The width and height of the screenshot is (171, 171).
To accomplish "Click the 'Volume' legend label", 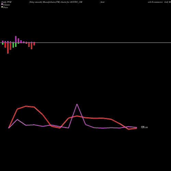I will coord(6,5).
